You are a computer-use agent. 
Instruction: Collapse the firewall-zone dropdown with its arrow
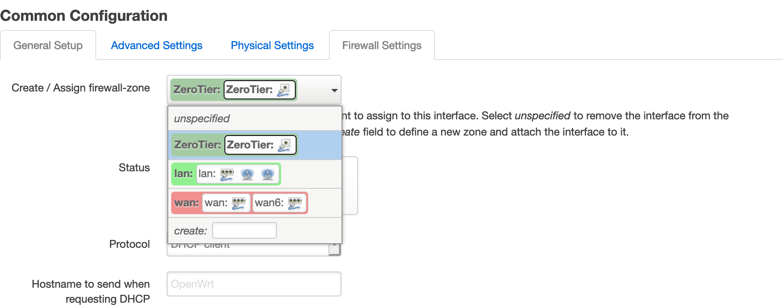[x=334, y=90]
